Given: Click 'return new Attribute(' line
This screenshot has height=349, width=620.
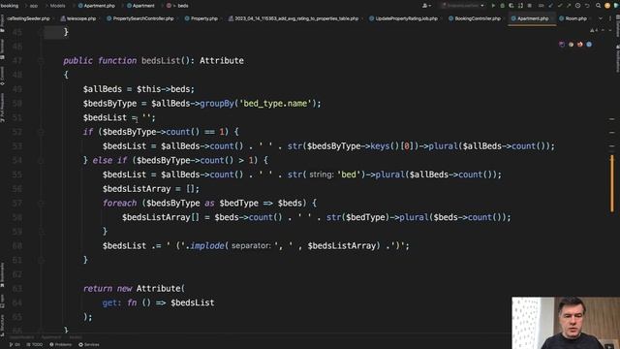Looking at the screenshot, I should coord(134,289).
